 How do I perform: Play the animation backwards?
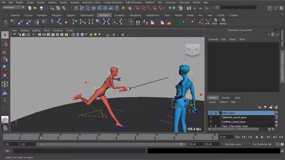[256, 137]
